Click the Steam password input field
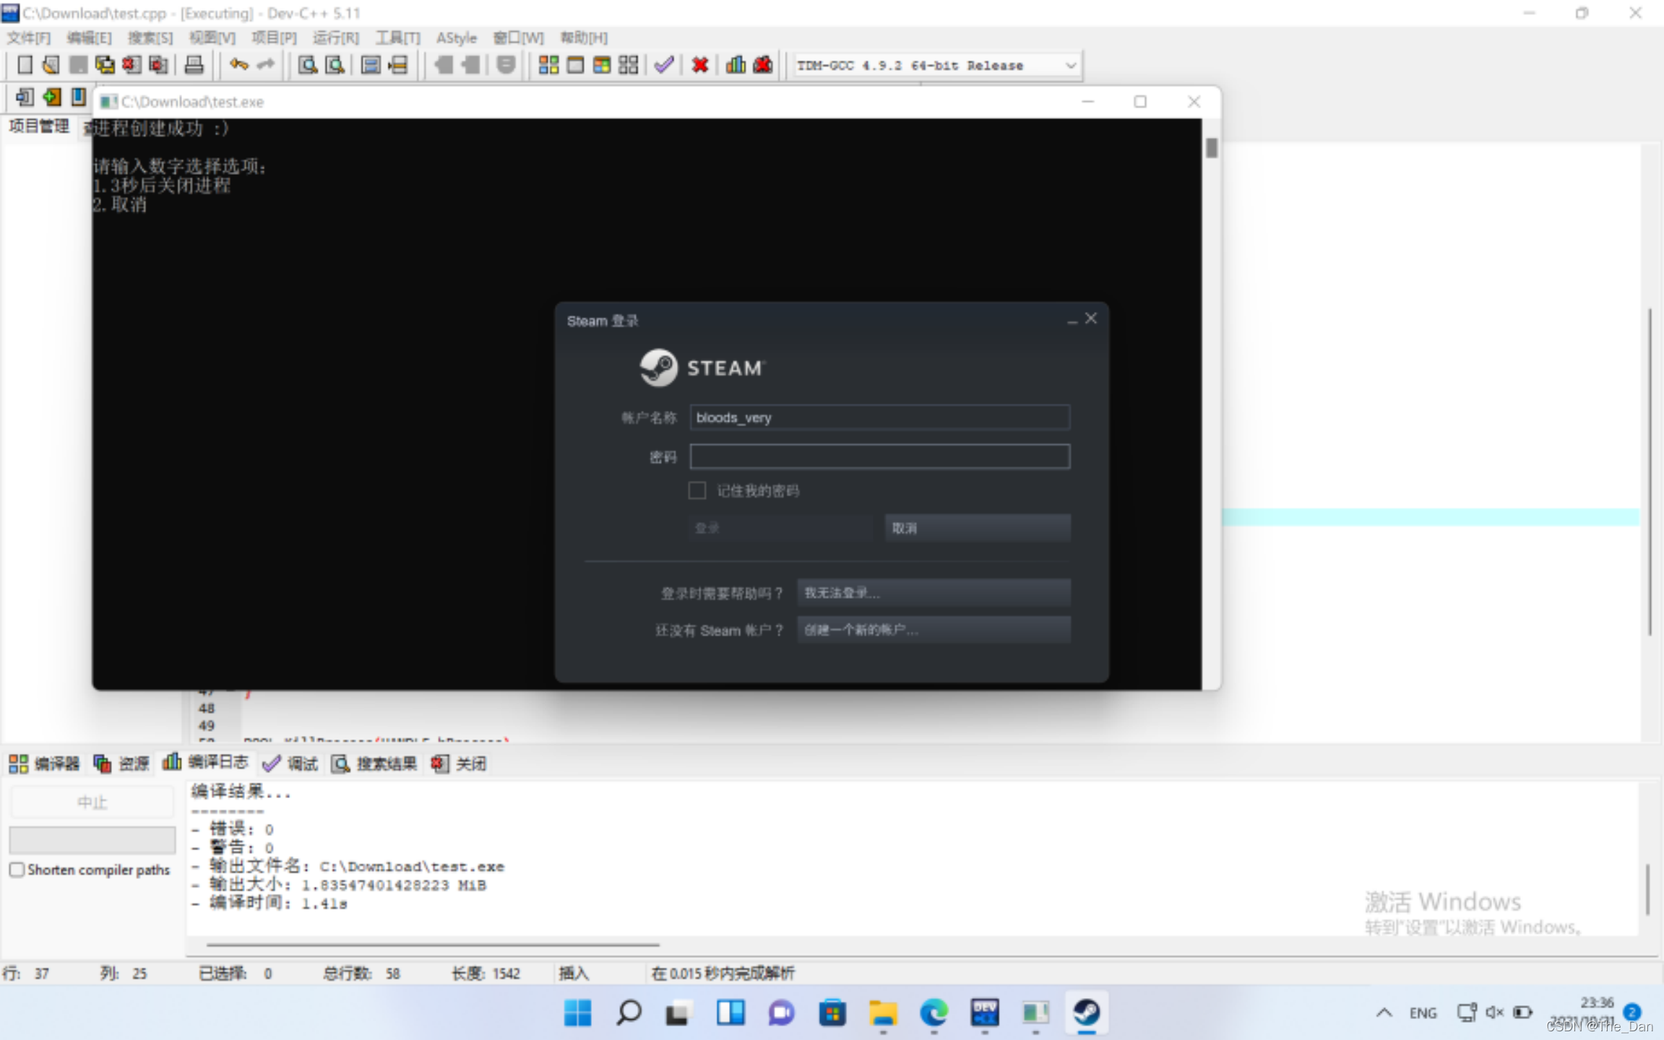The width and height of the screenshot is (1664, 1040). 879,456
